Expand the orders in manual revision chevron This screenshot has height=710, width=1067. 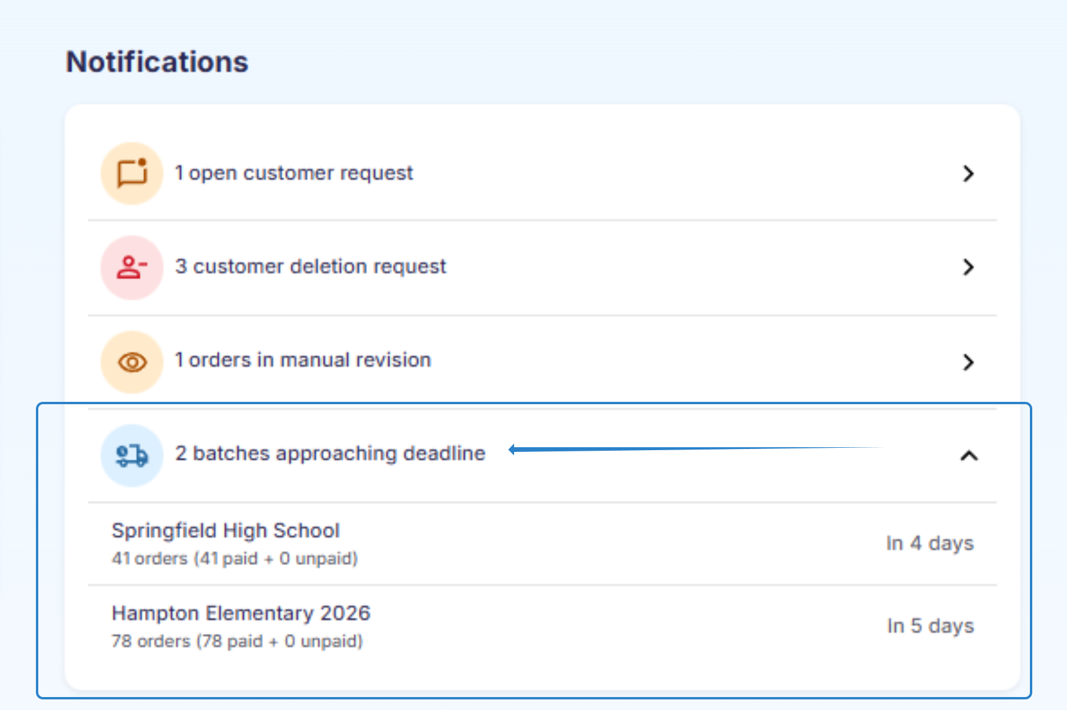968,362
